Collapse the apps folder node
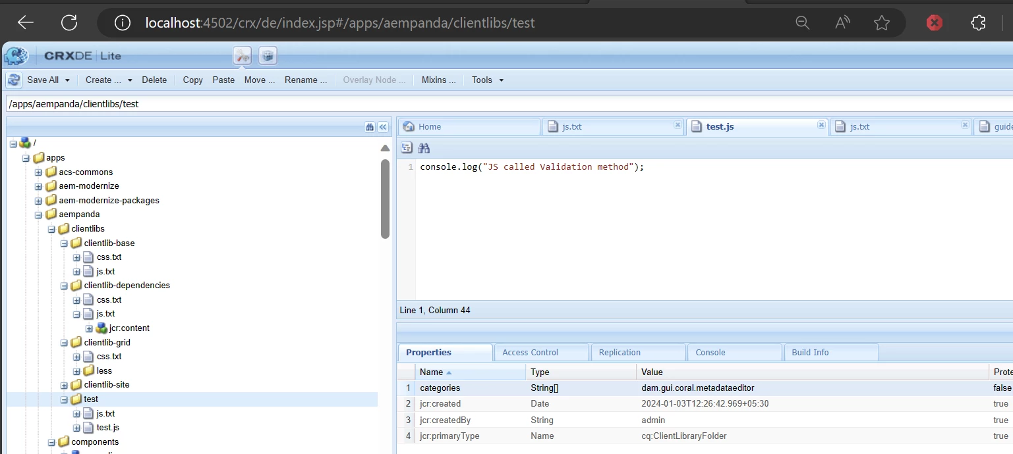 [x=26, y=158]
